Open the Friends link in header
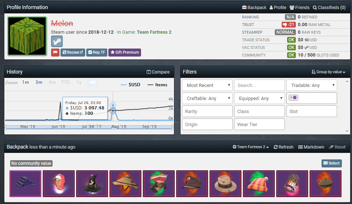Screen dimensions: 352x204 pos(299,7)
